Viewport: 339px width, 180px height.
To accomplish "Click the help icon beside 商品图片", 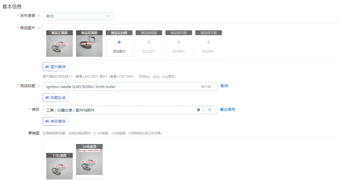I will (39, 28).
